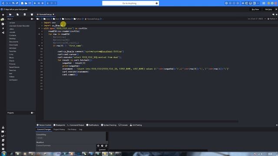Open the hamburger main menu

(264, 3)
